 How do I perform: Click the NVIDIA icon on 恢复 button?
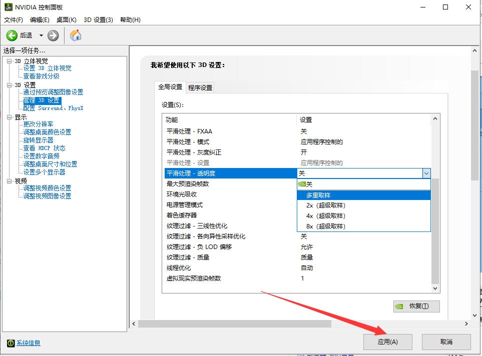point(399,306)
